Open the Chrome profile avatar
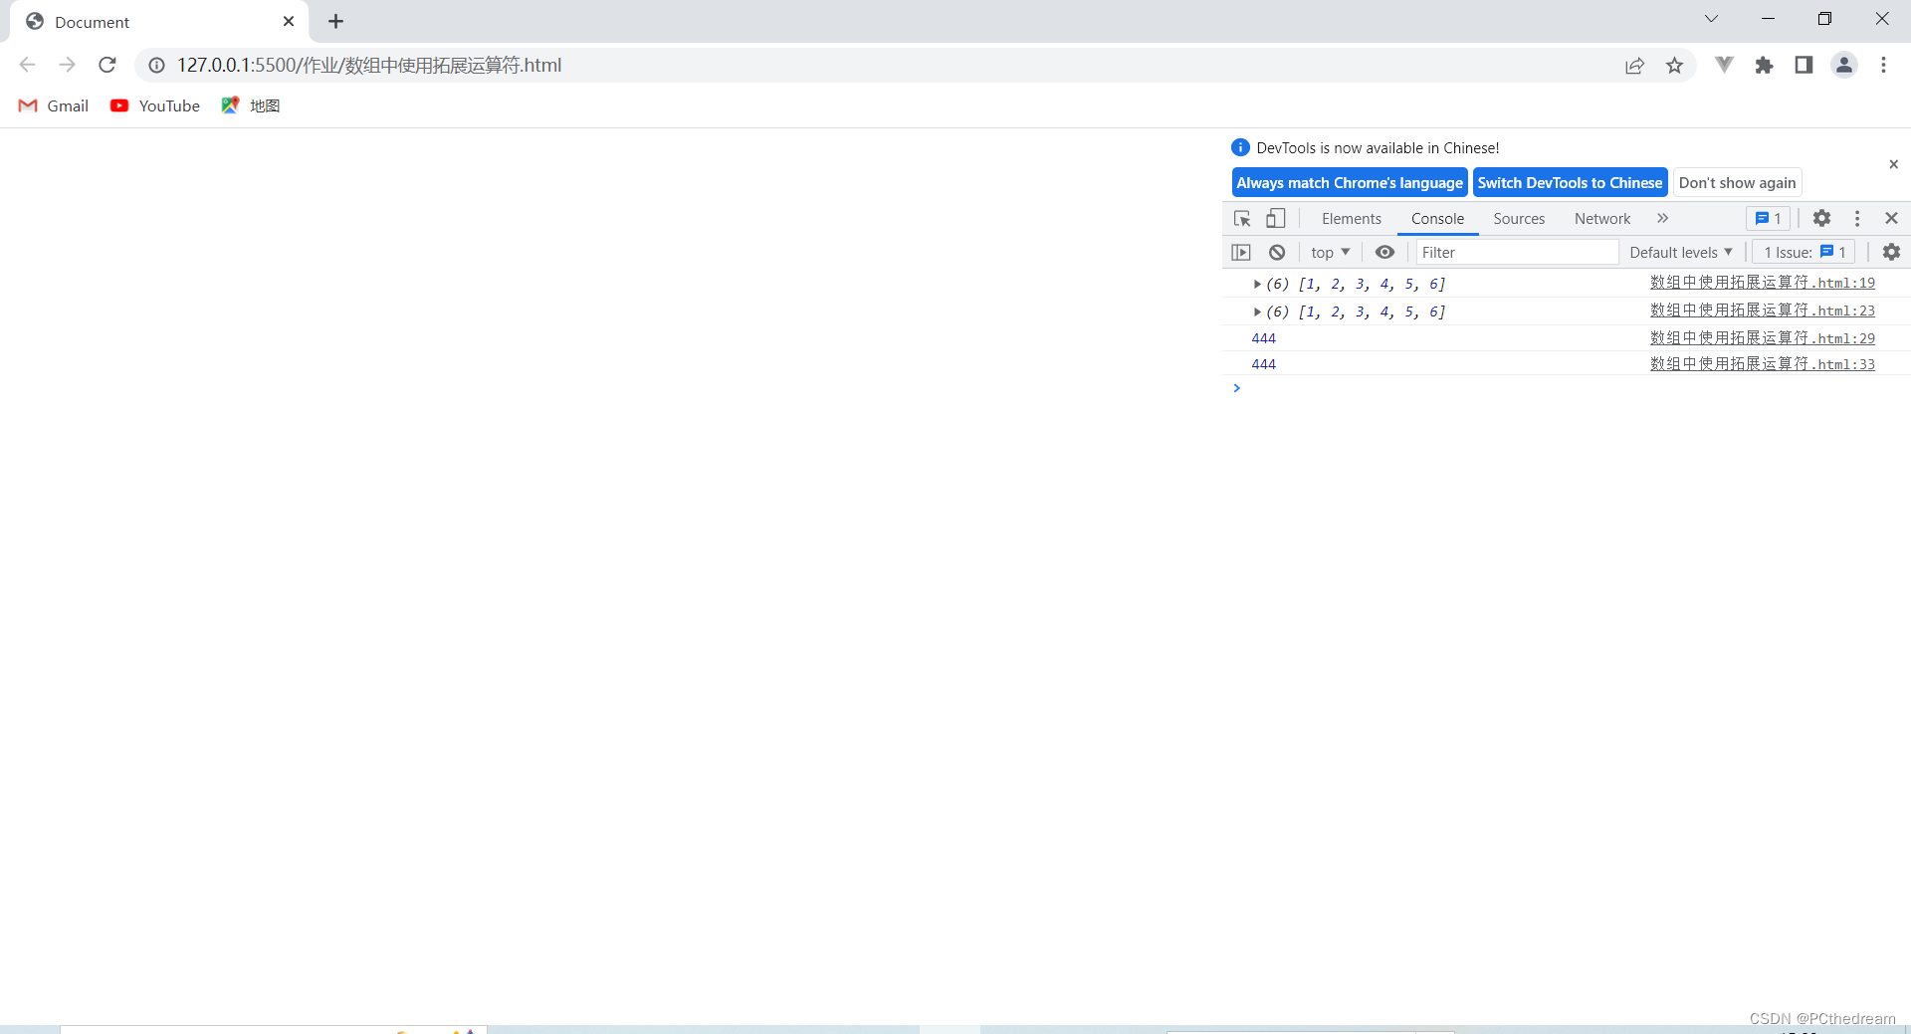The image size is (1911, 1034). pos(1843,65)
